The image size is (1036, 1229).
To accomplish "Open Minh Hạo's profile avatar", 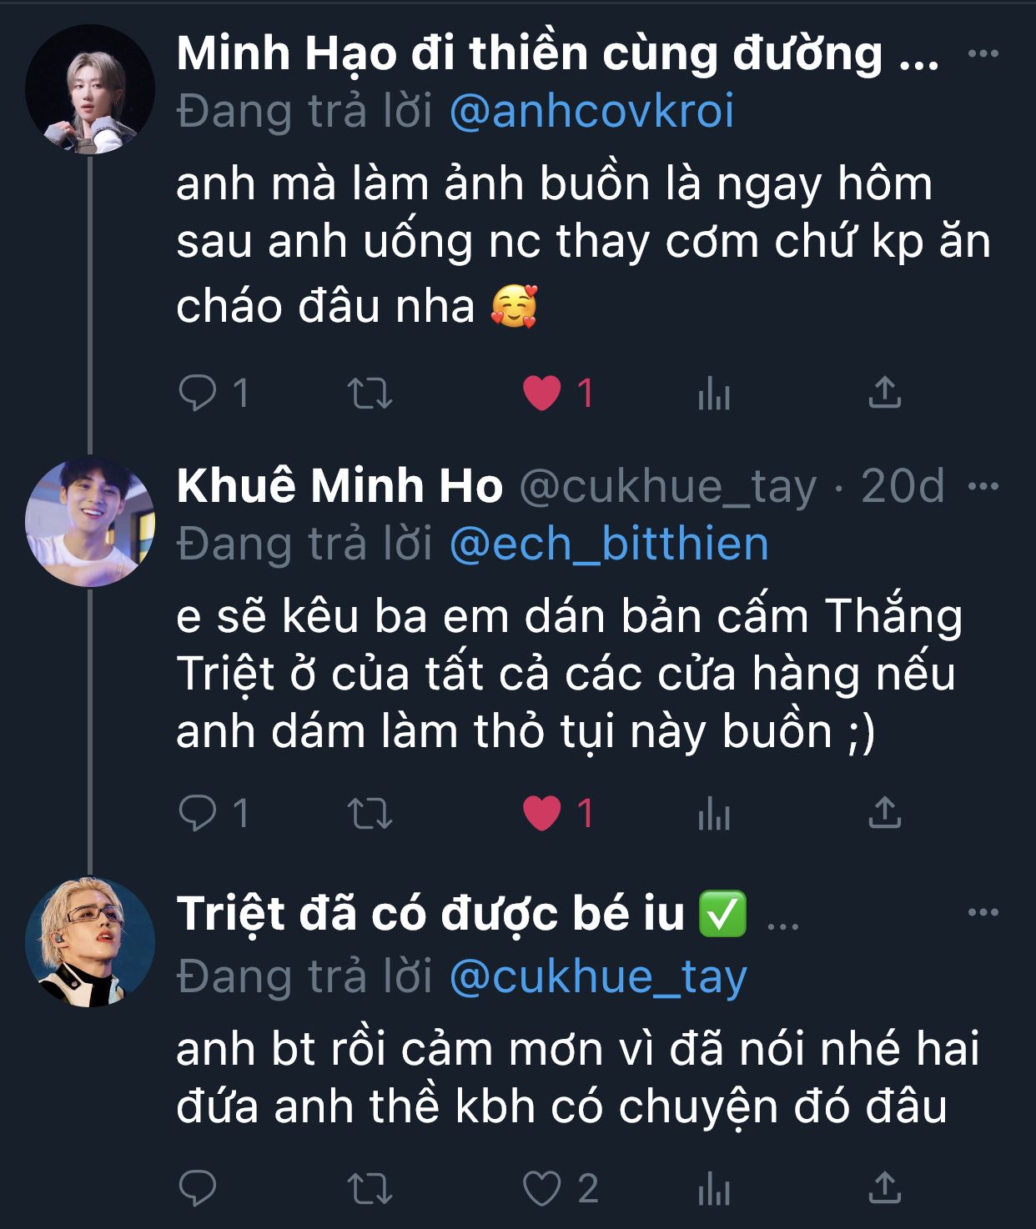I will pyautogui.click(x=90, y=89).
